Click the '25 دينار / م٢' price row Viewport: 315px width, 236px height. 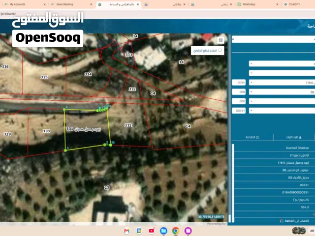(x=275, y=200)
